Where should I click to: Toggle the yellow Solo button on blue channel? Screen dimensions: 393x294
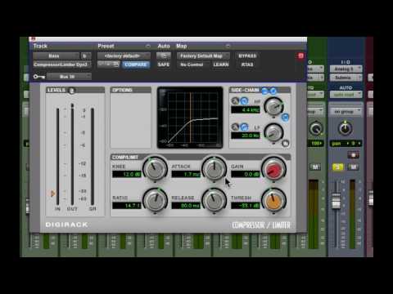(337, 167)
